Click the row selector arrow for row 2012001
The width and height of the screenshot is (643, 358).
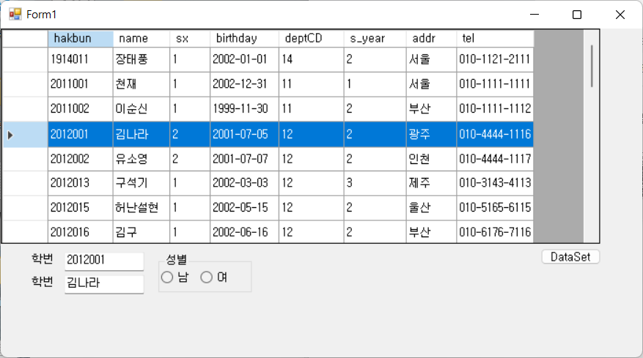(x=25, y=135)
